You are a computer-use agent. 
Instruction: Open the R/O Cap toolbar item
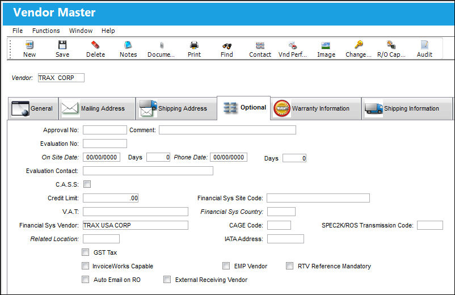(x=391, y=49)
